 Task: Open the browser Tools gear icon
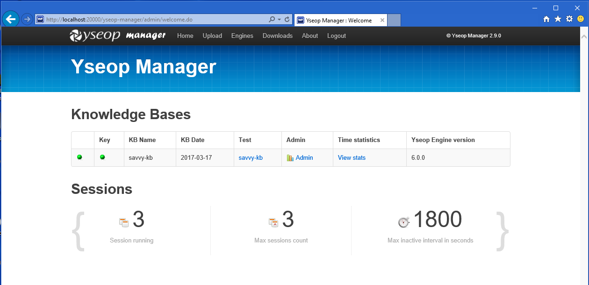point(569,19)
